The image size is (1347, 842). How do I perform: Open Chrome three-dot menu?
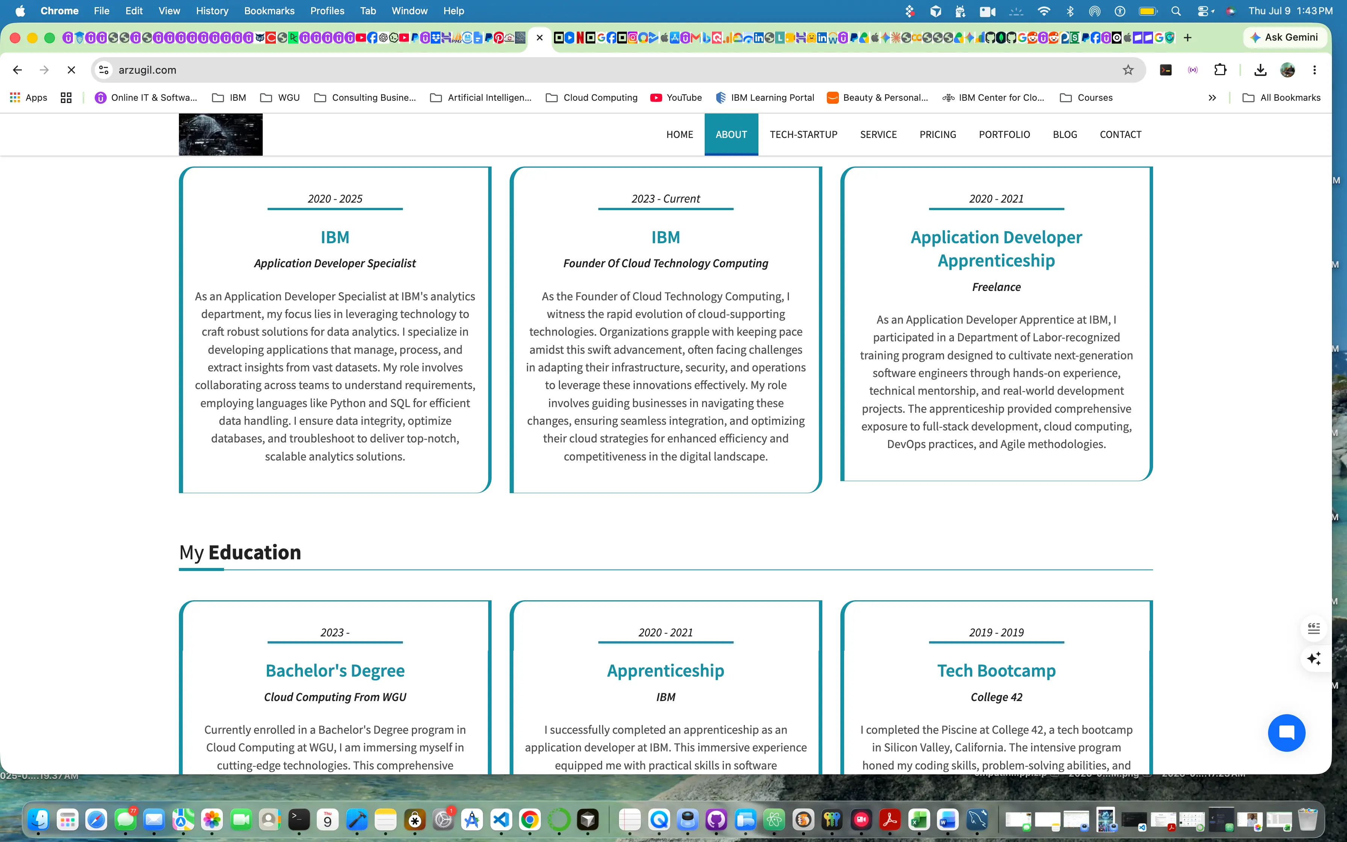pyautogui.click(x=1315, y=70)
